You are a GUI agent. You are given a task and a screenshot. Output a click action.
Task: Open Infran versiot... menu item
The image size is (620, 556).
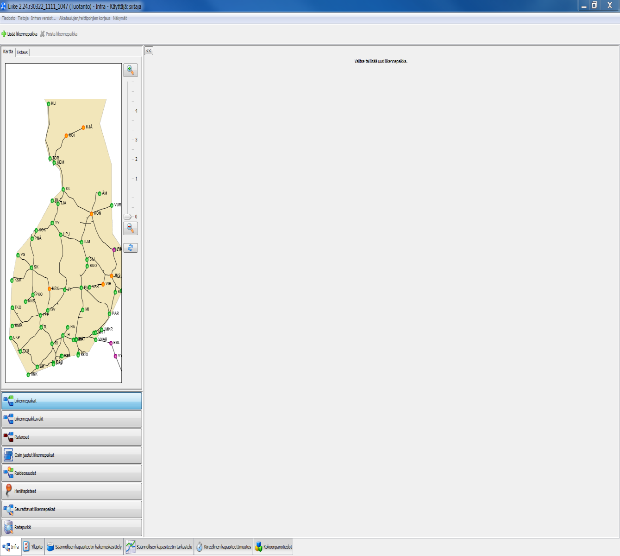click(x=44, y=18)
